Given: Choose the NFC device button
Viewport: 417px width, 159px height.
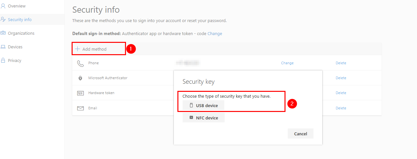Looking at the screenshot, I should [203, 118].
